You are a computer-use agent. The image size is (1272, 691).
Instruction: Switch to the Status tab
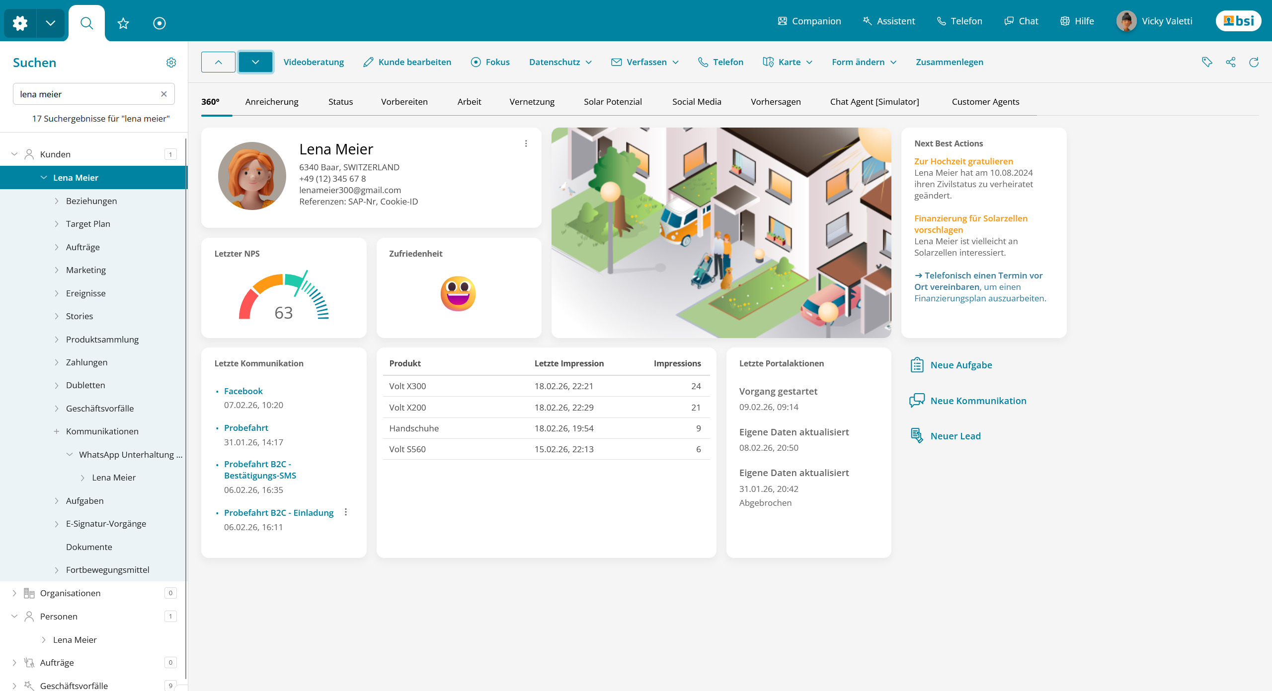pos(340,102)
